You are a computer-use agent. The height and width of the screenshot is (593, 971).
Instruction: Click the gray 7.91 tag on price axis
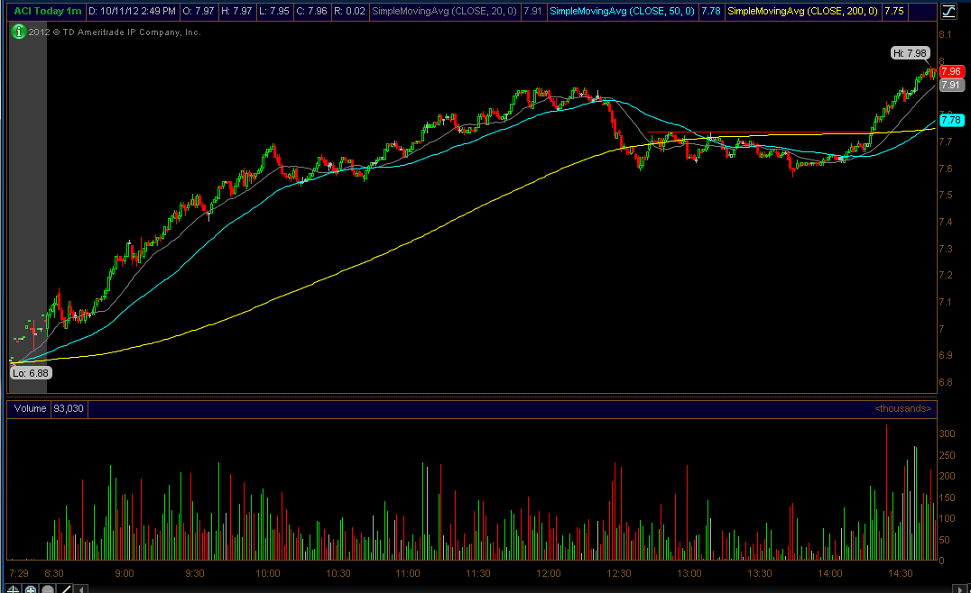tap(951, 85)
